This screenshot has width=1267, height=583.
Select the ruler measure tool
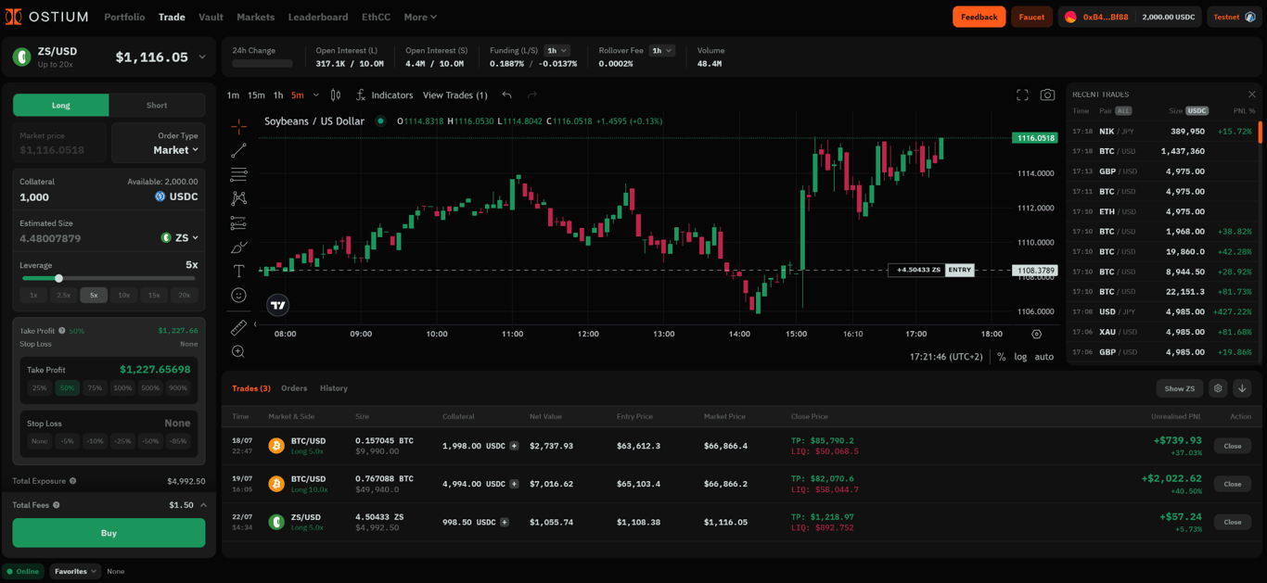click(x=239, y=328)
